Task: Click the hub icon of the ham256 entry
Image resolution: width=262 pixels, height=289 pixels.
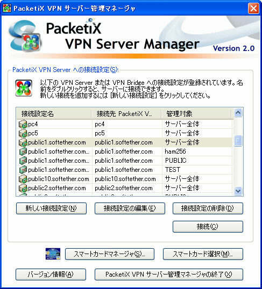Action: [23, 151]
